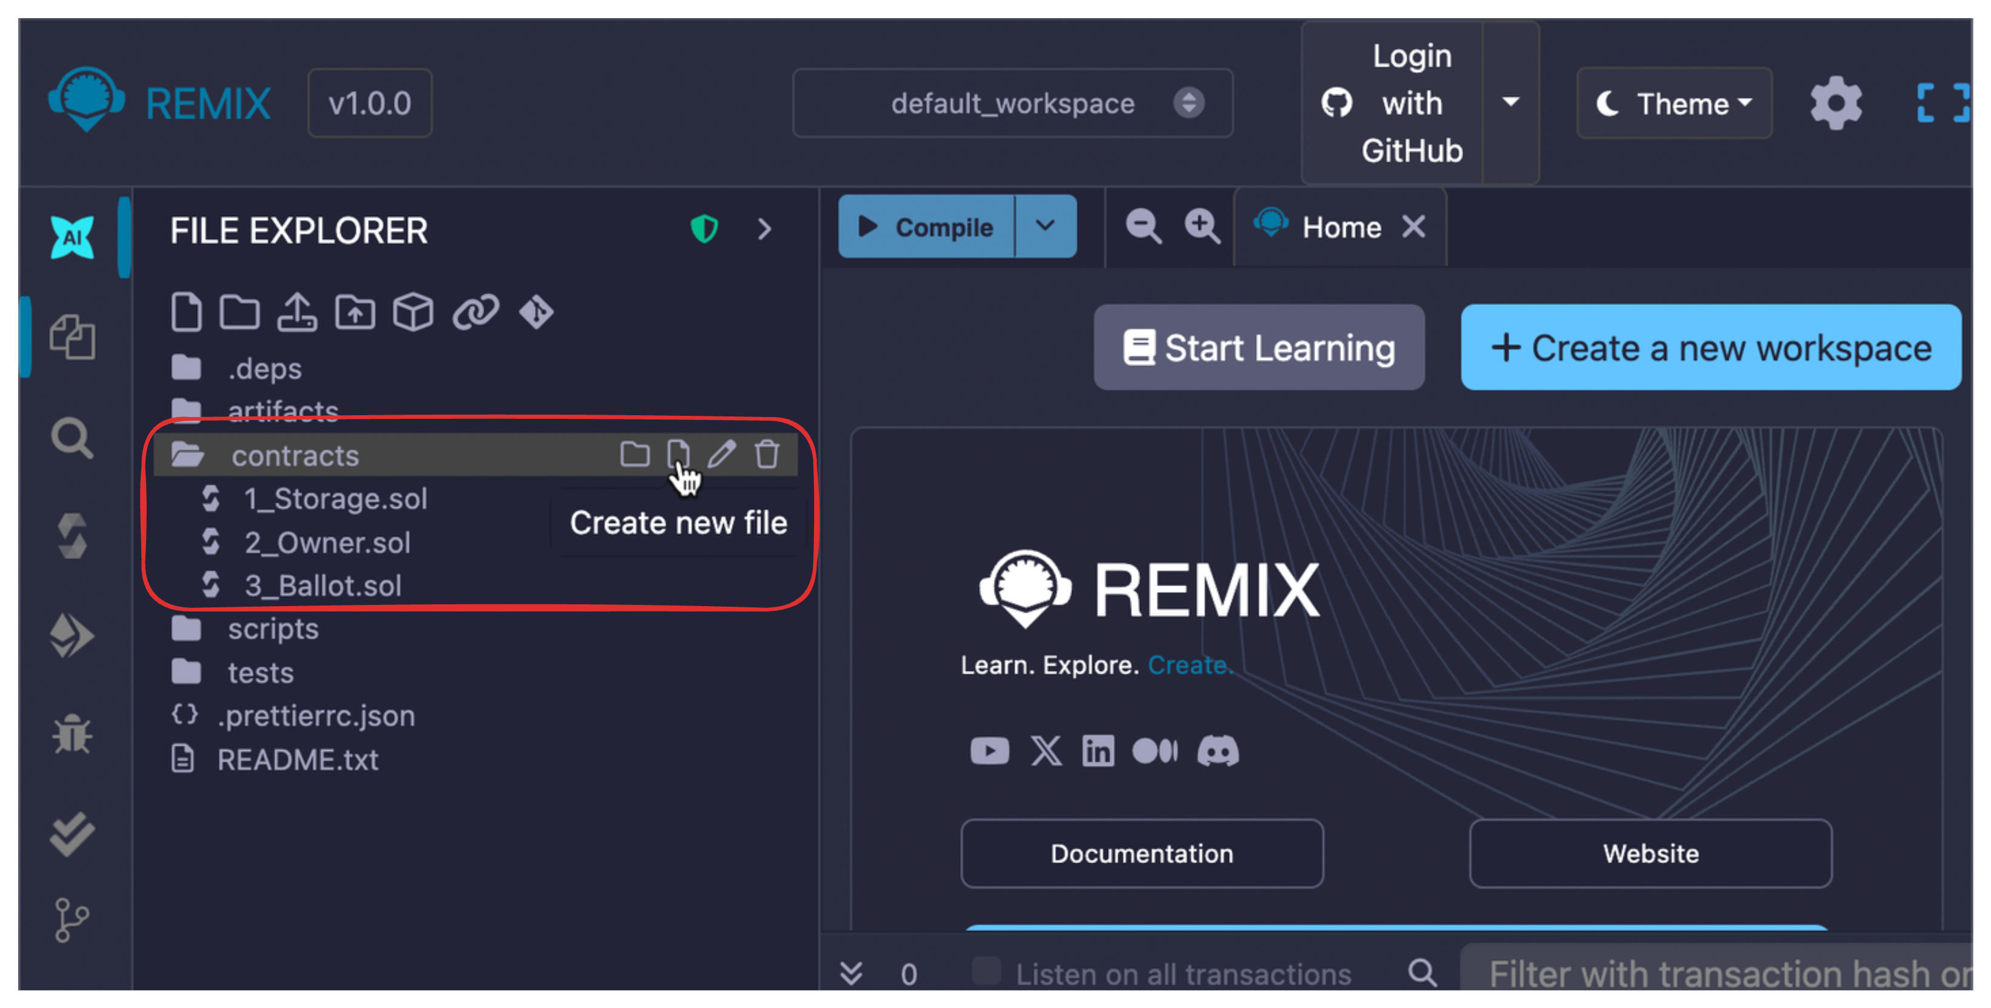Image resolution: width=1991 pixels, height=1008 pixels.
Task: Click the upload folder icon in file toolbar
Action: 355,312
